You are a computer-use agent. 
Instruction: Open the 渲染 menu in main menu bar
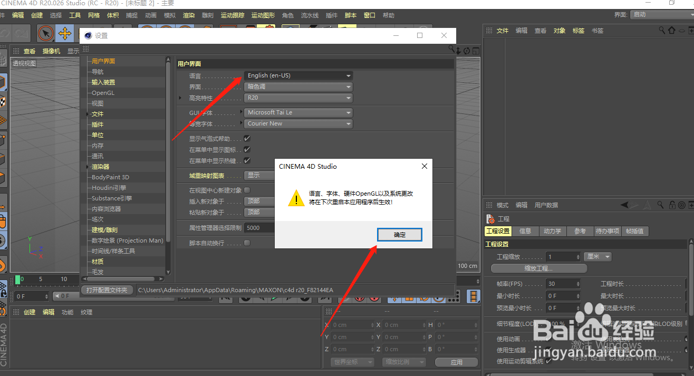coord(188,15)
